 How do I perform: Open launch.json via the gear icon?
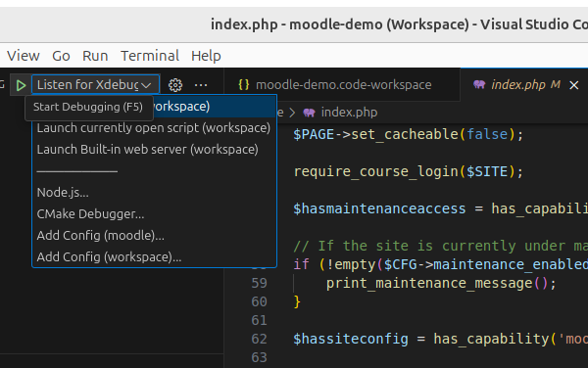175,85
